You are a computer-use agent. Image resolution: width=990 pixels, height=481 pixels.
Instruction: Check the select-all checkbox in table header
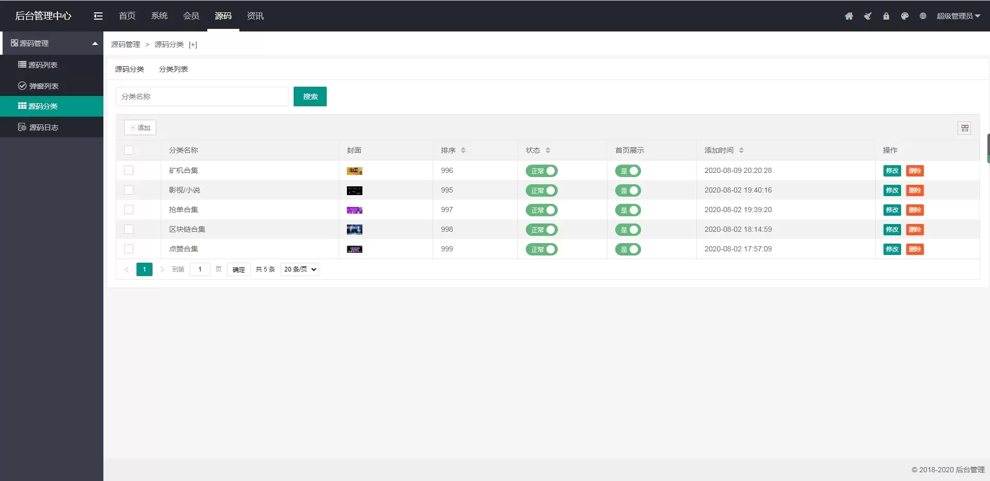pyautogui.click(x=129, y=150)
